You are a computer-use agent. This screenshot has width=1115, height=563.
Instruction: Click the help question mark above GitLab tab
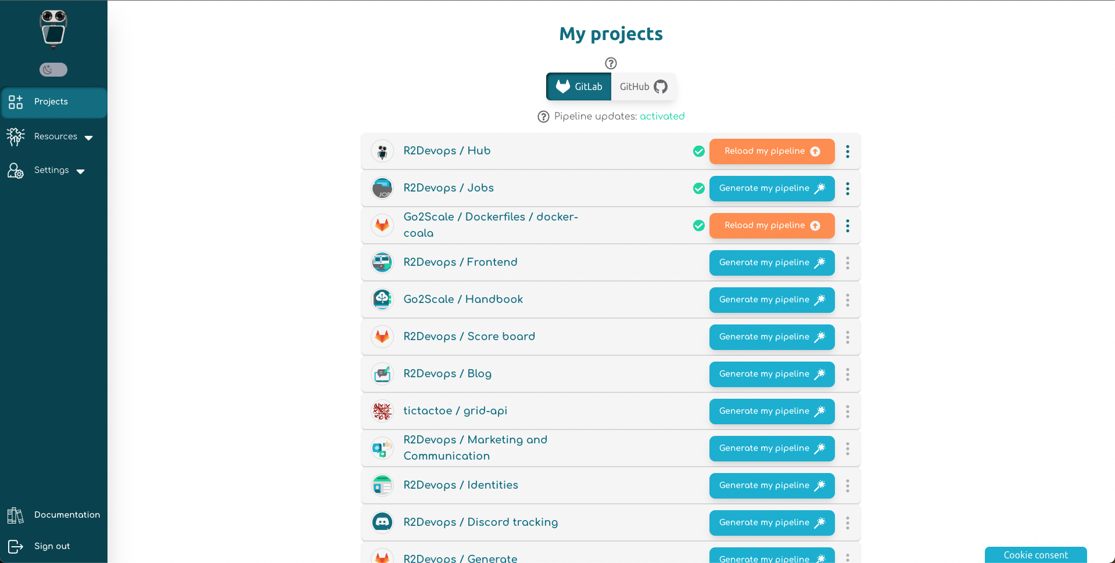[x=611, y=63]
